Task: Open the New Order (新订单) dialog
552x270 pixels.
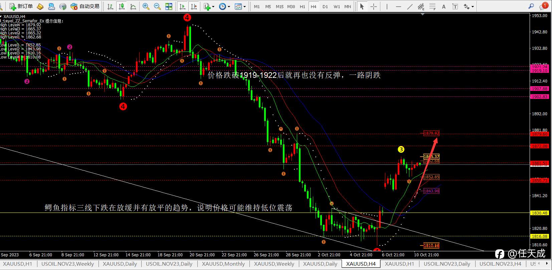Action: click(x=21, y=6)
